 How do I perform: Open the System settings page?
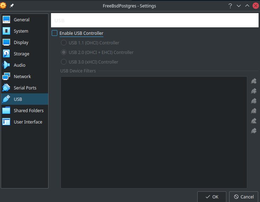click(24, 31)
